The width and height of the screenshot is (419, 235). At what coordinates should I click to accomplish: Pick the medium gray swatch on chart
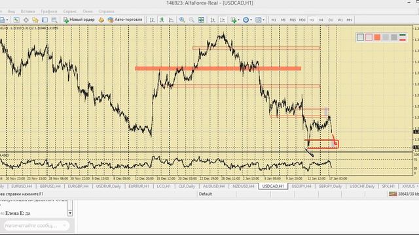click(x=386, y=37)
